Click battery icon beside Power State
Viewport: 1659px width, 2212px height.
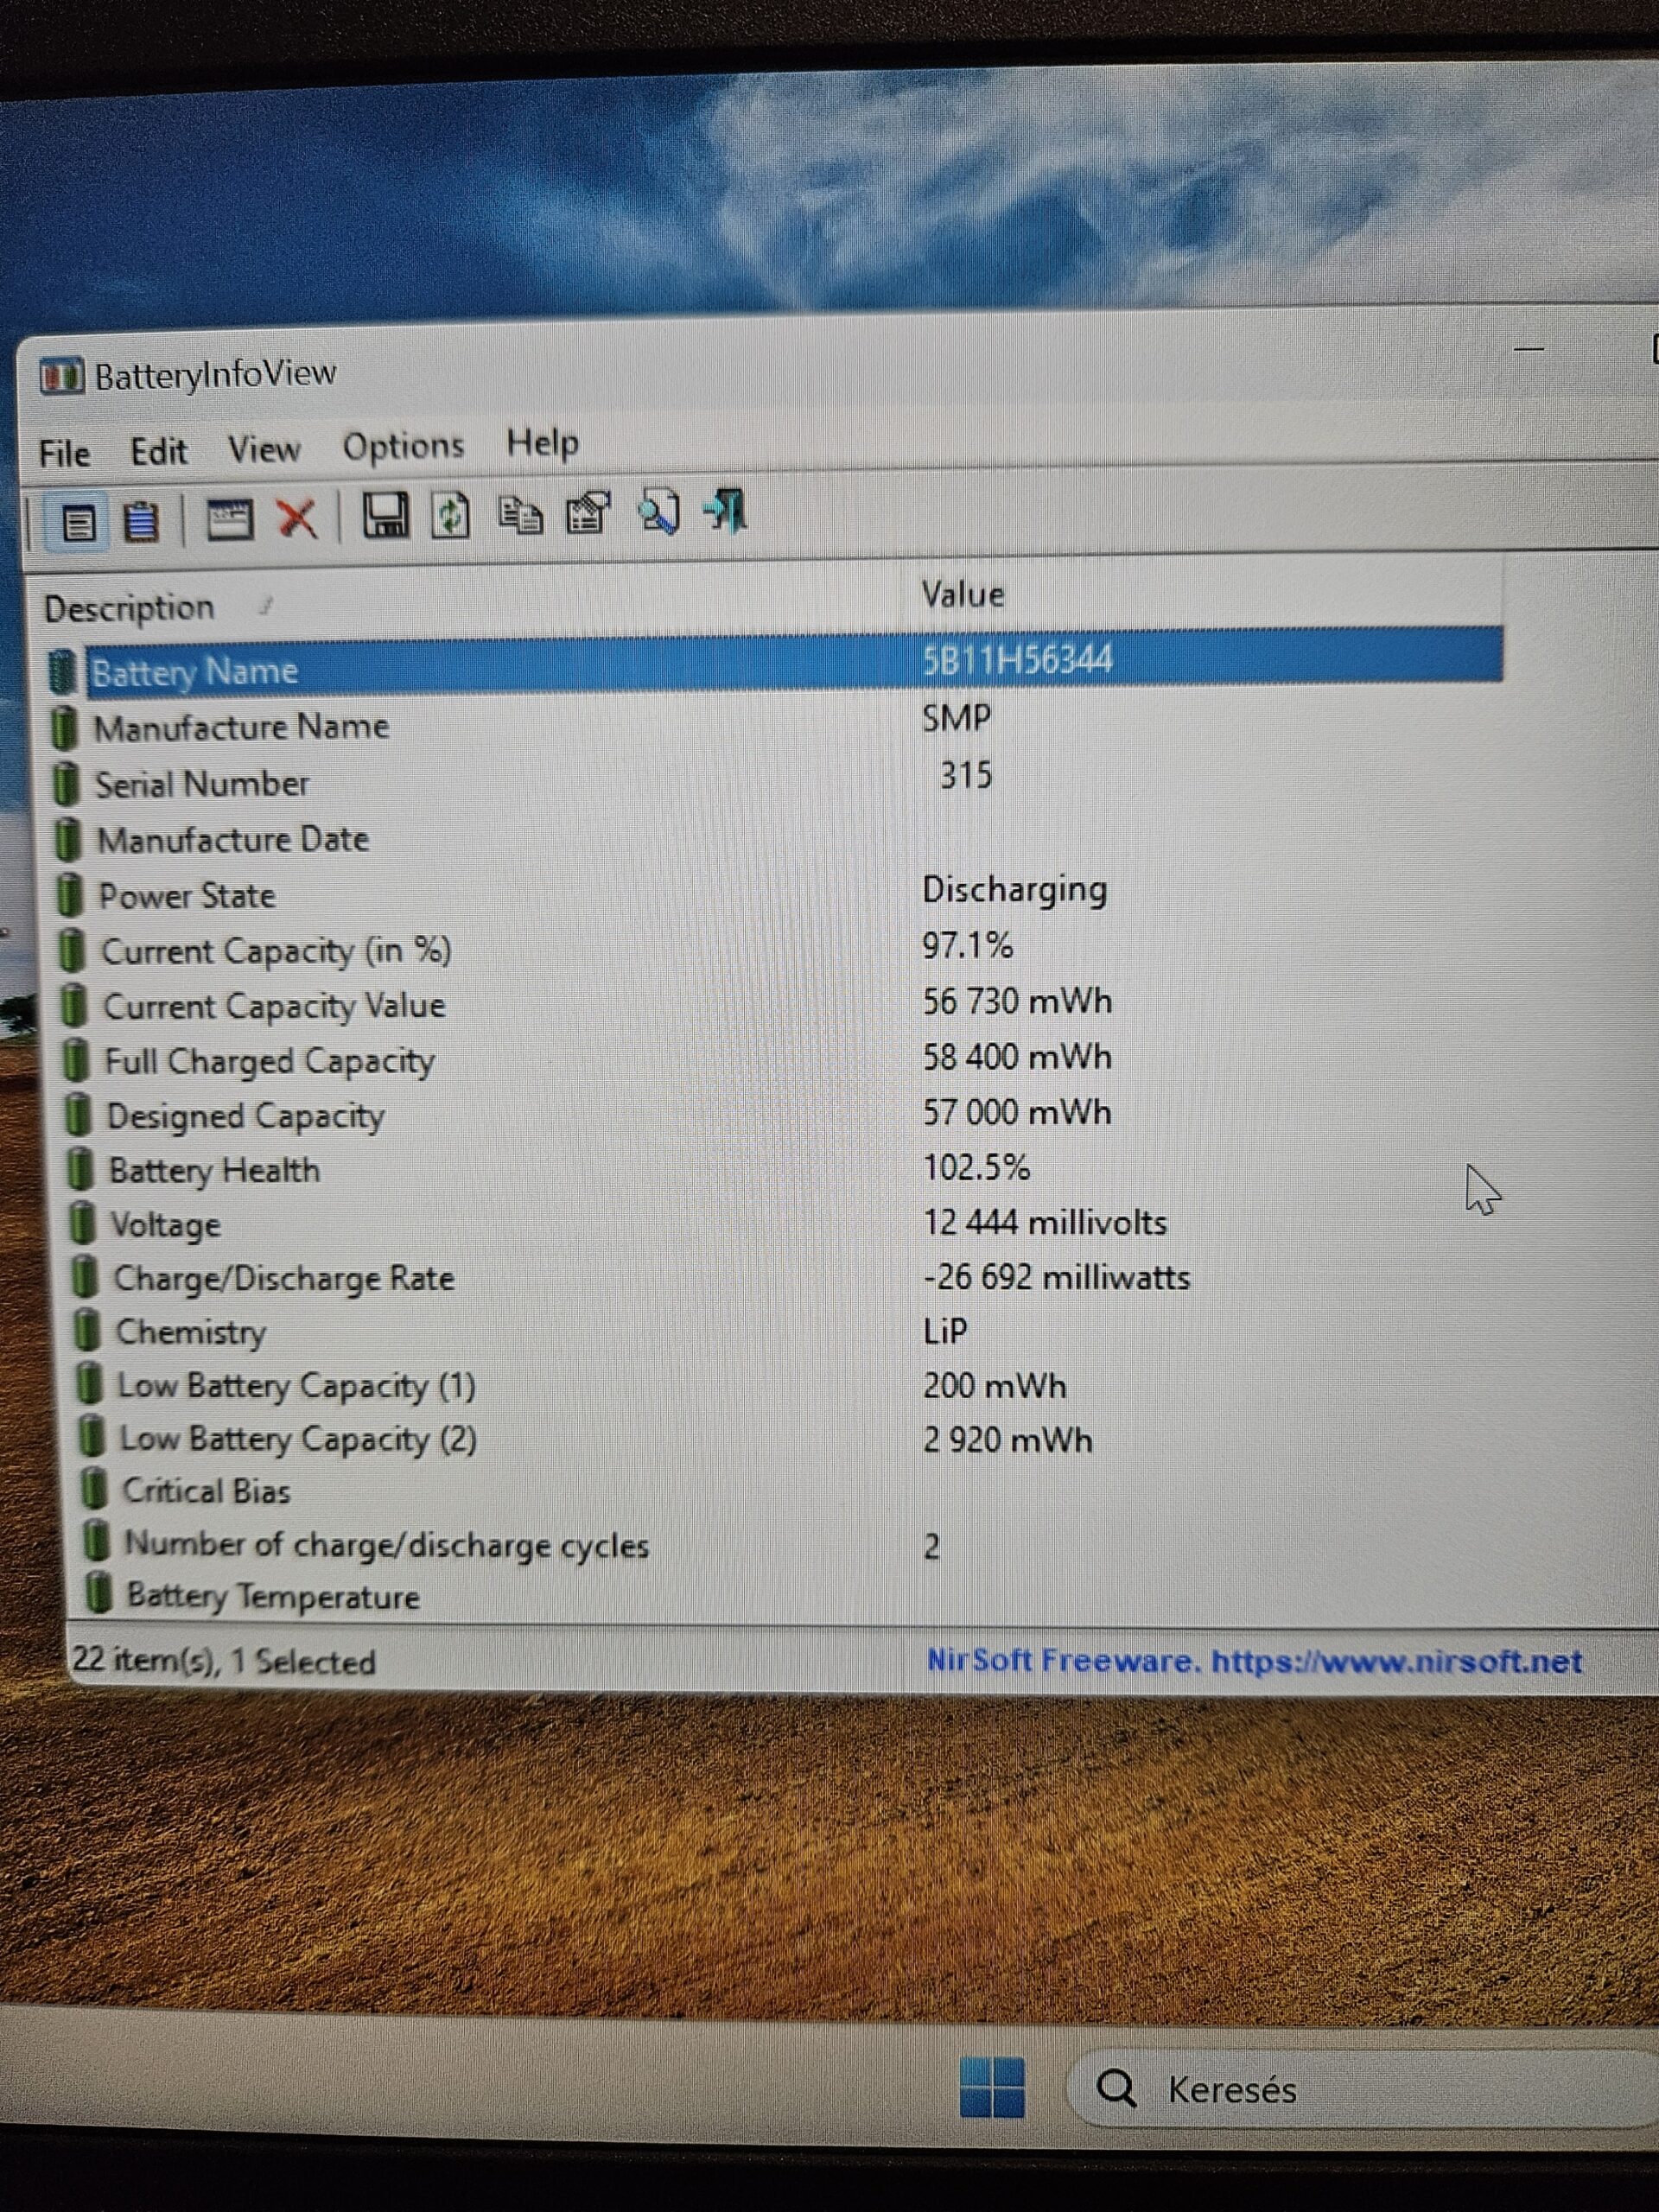pyautogui.click(x=69, y=896)
